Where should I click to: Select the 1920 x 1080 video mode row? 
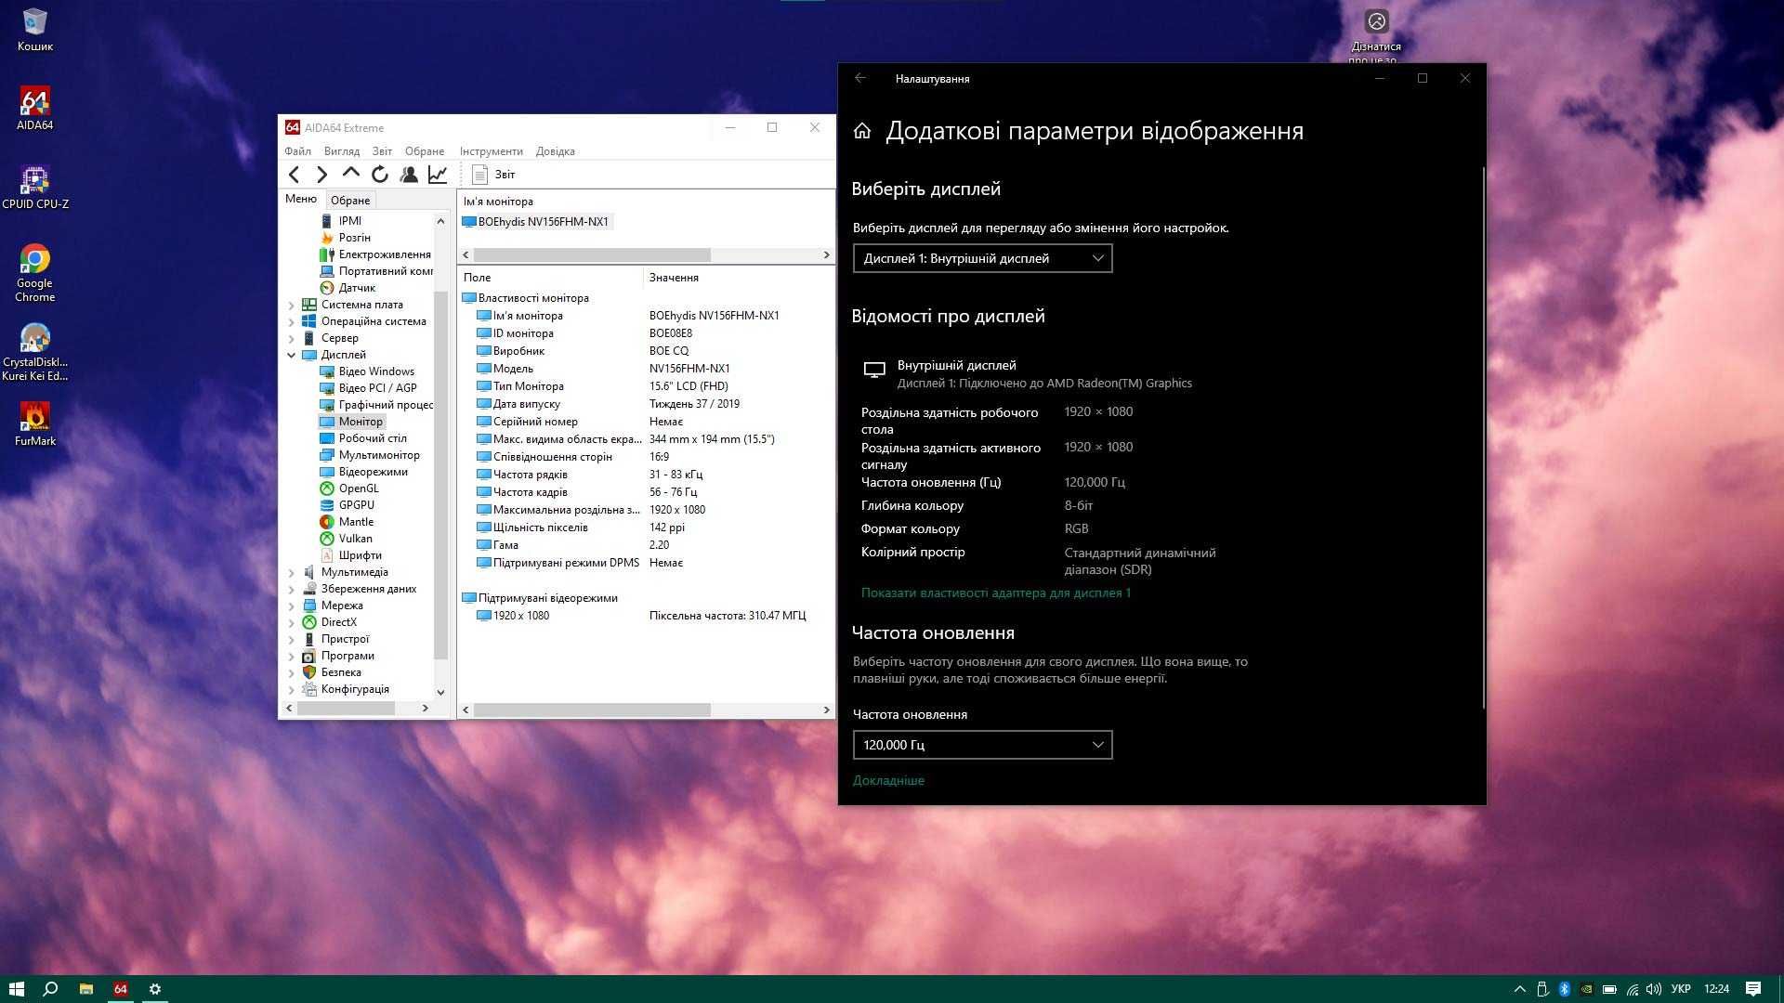(640, 616)
